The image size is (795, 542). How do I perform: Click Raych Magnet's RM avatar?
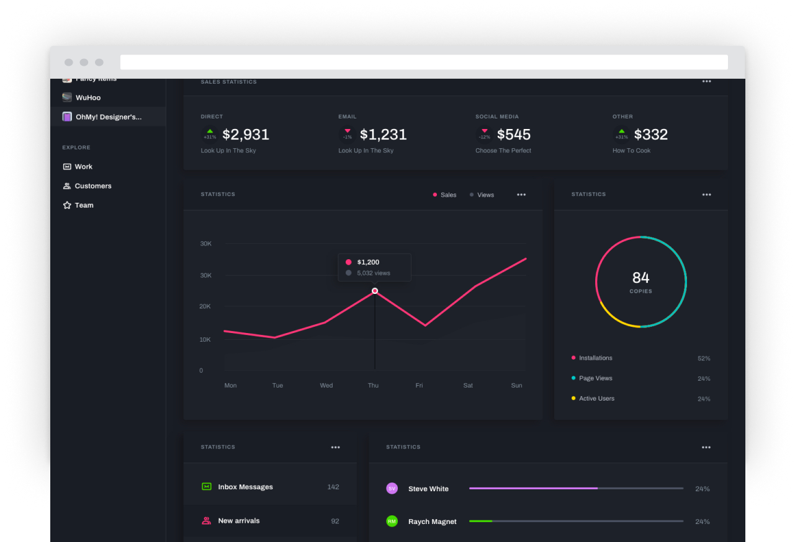[x=392, y=522]
